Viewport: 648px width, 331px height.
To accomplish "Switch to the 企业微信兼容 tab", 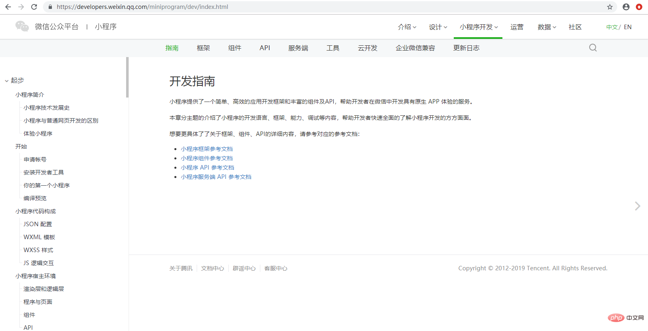I will coord(415,48).
